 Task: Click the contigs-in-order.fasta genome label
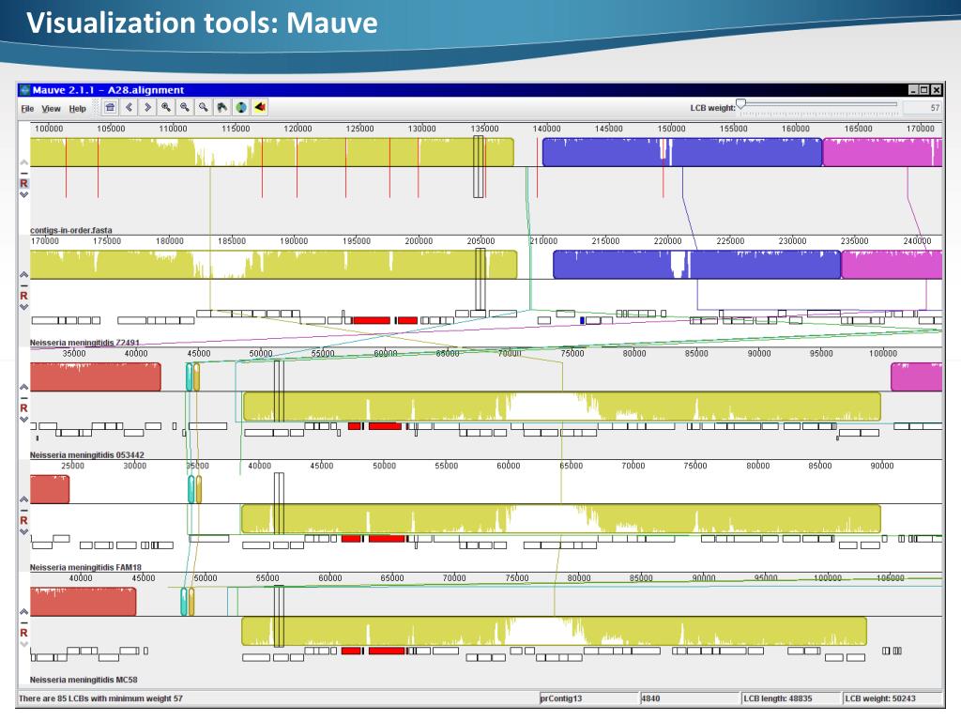tap(71, 230)
